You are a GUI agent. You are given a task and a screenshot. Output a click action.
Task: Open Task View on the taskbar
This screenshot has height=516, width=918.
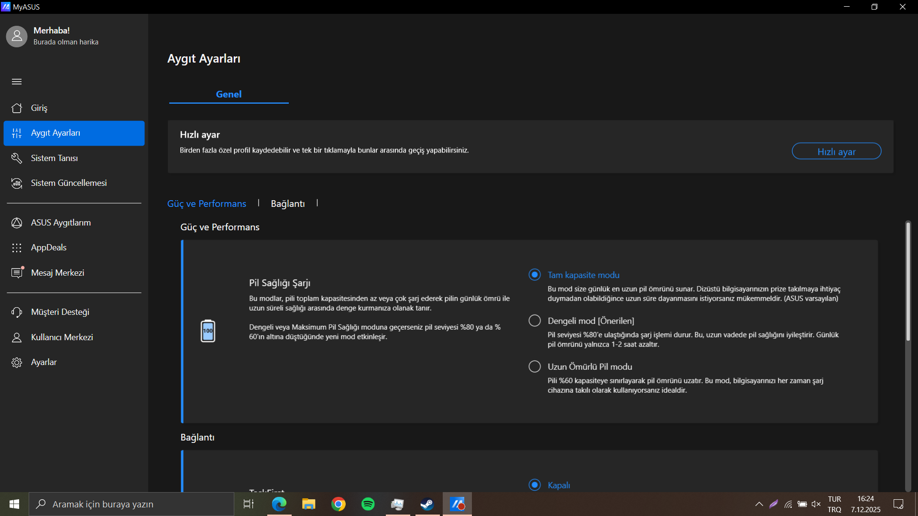pos(249,504)
